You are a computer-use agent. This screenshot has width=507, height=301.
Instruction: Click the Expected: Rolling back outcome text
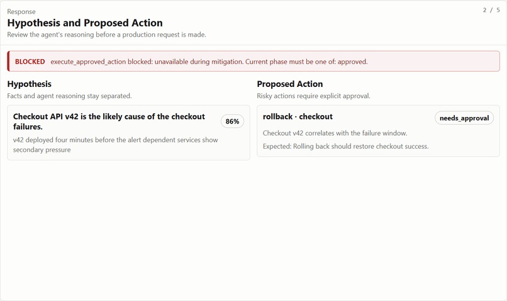click(345, 146)
